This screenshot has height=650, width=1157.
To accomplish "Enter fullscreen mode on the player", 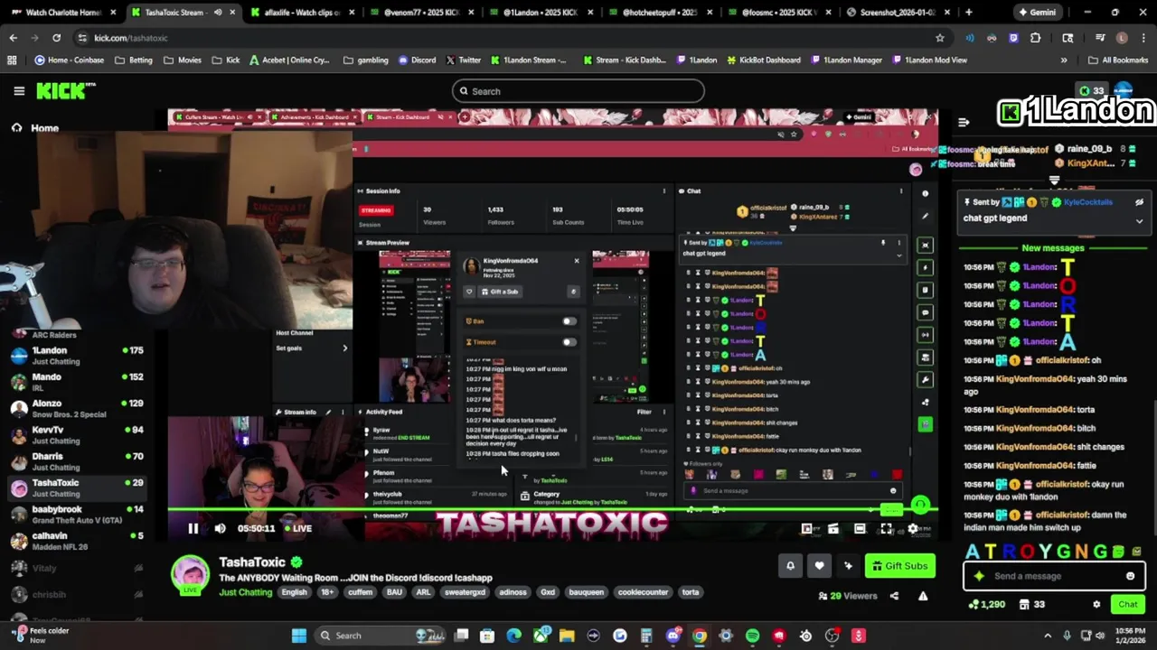I will (886, 529).
